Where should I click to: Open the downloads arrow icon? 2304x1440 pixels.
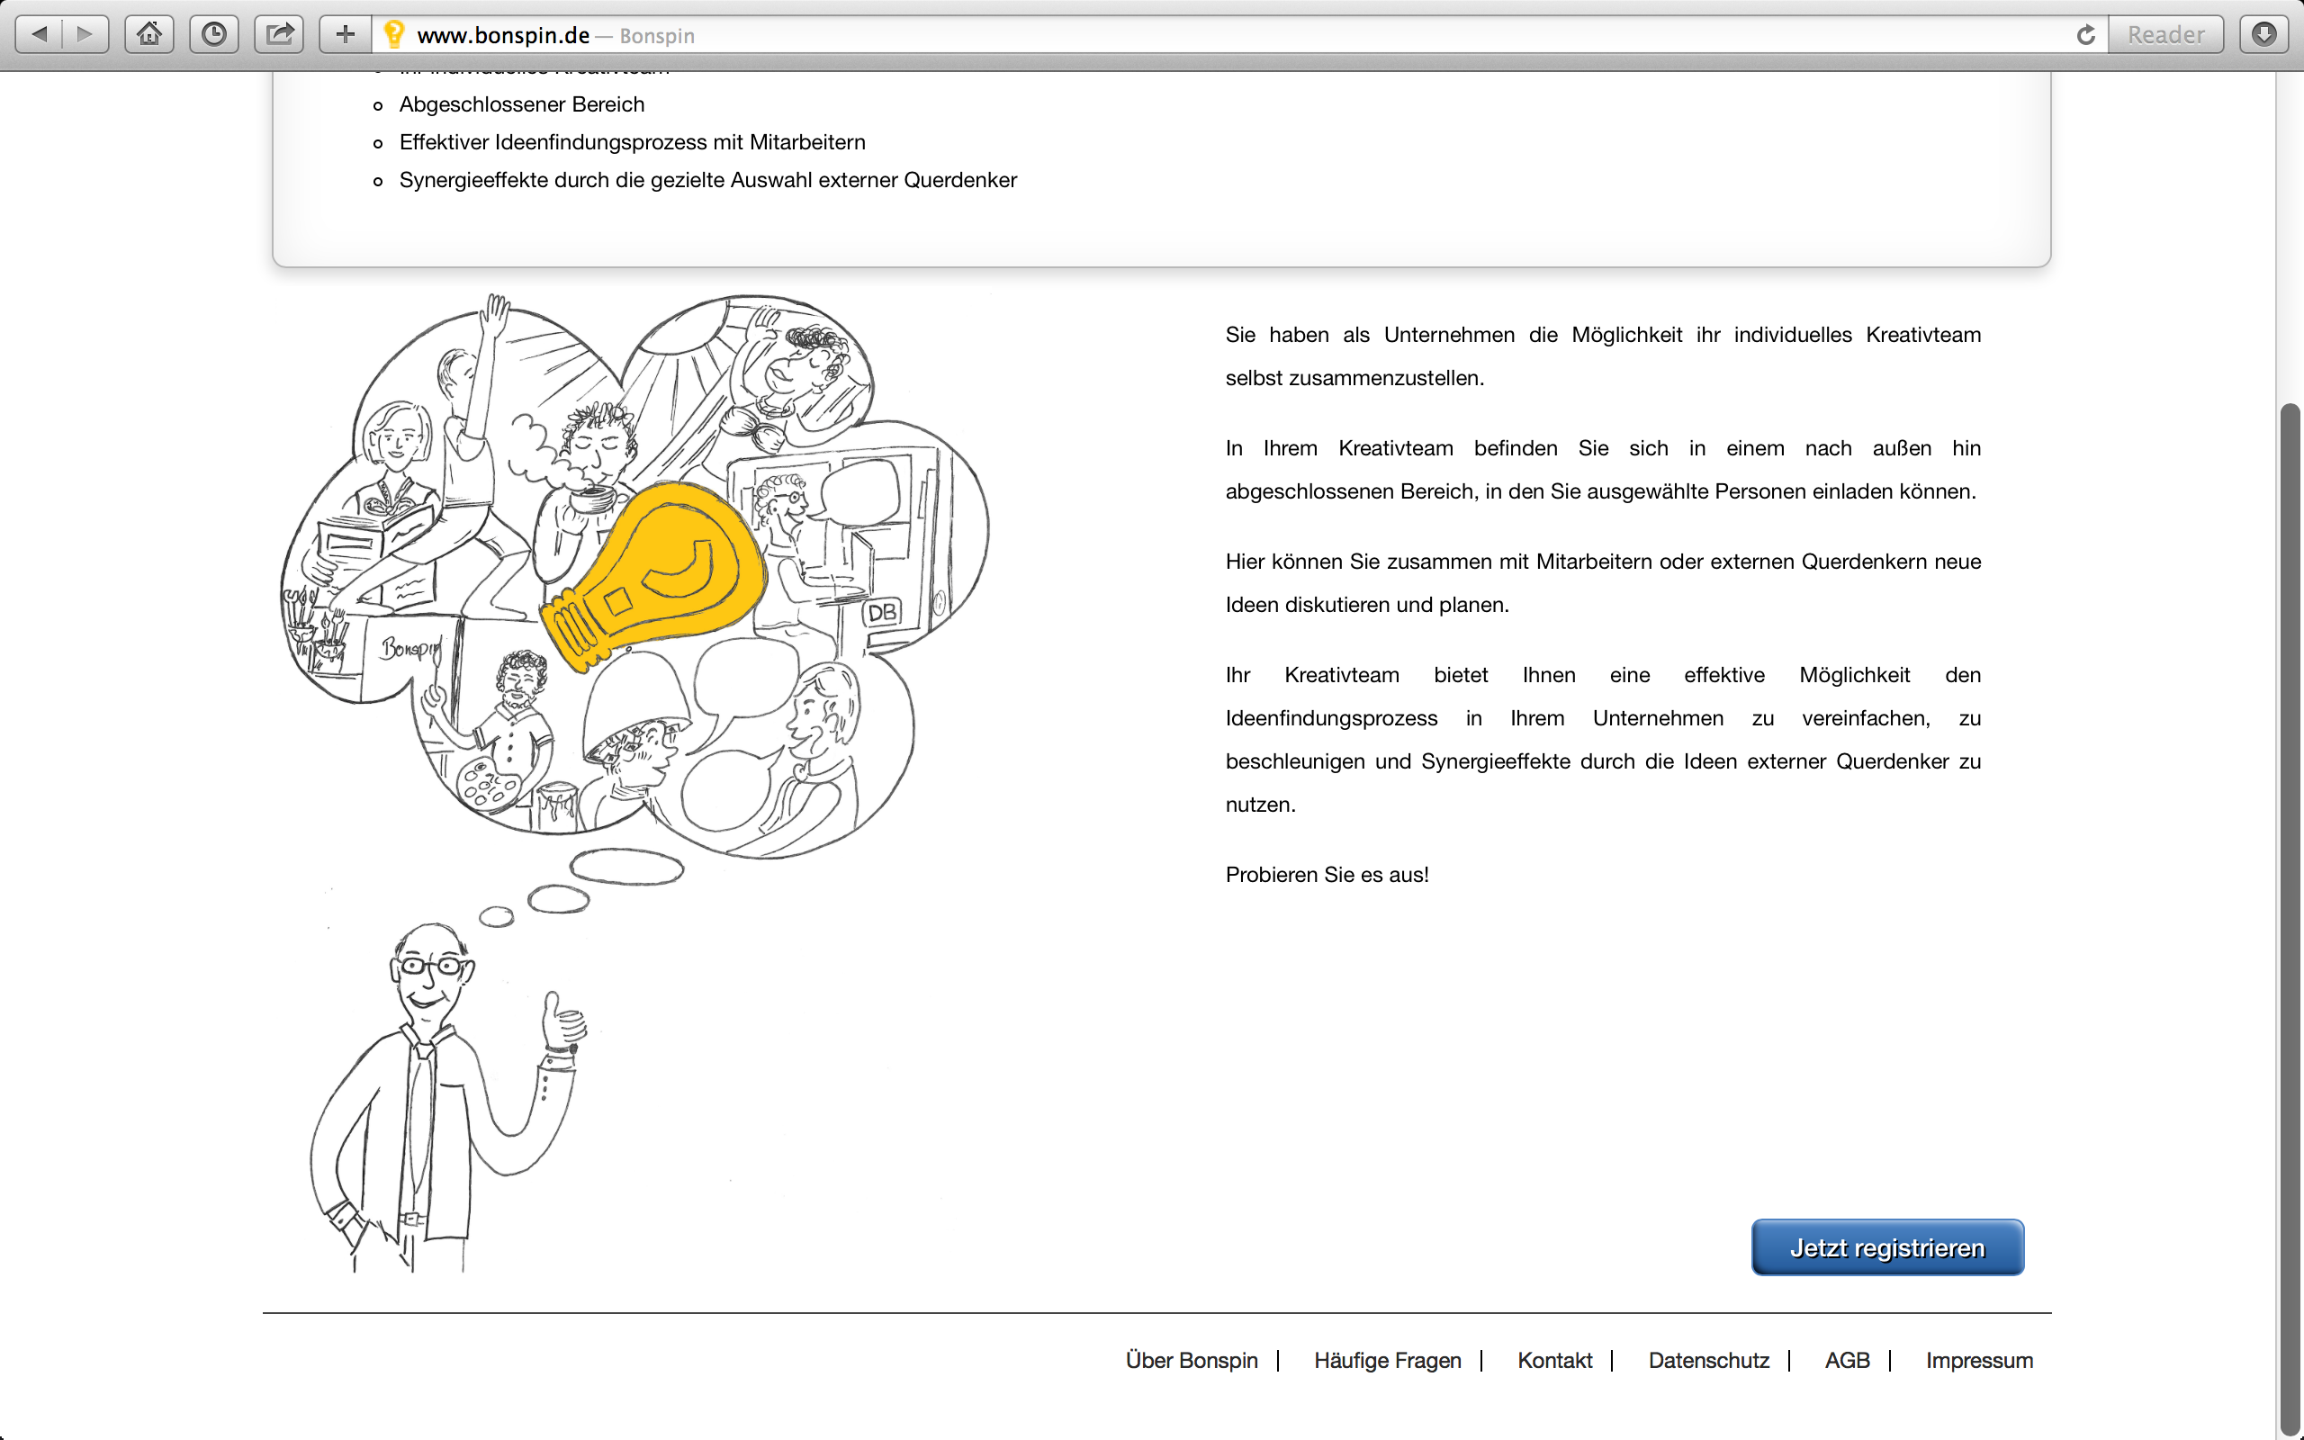2264,35
